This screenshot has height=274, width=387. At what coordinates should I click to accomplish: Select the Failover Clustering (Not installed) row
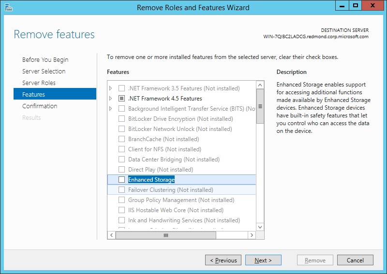click(182, 189)
